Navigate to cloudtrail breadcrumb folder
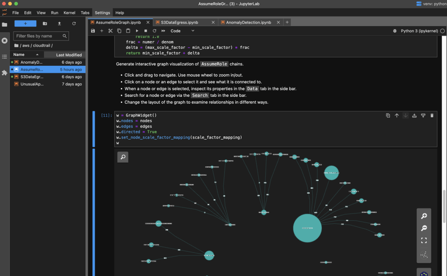 coord(41,46)
